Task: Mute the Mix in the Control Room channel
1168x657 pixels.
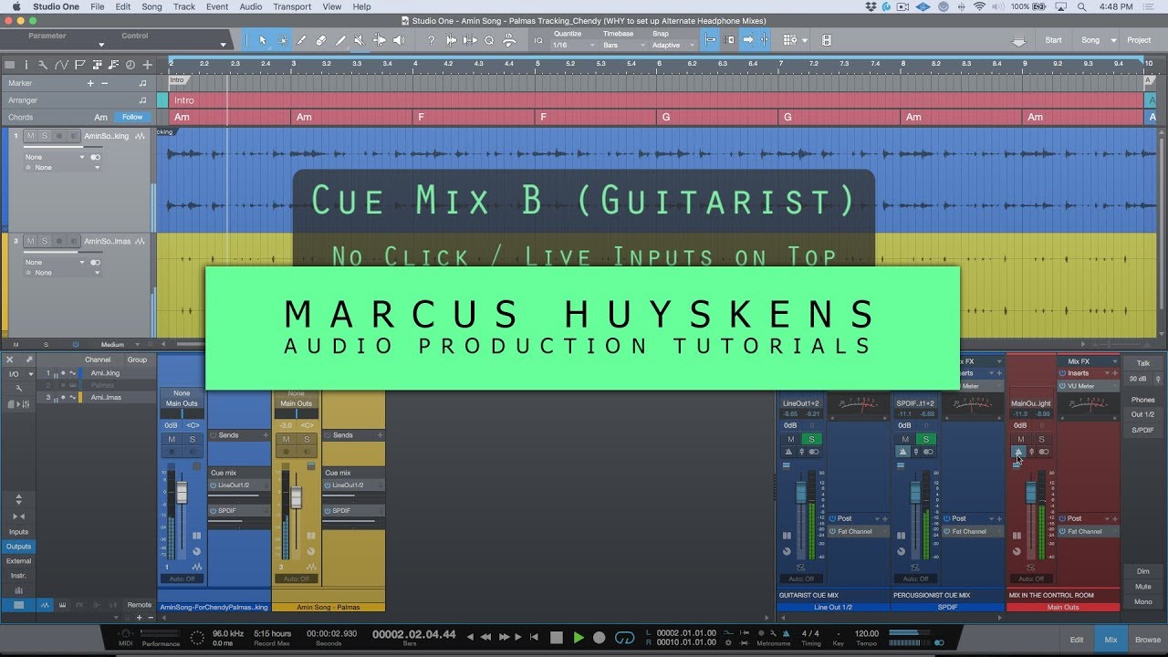Action: coord(1020,440)
